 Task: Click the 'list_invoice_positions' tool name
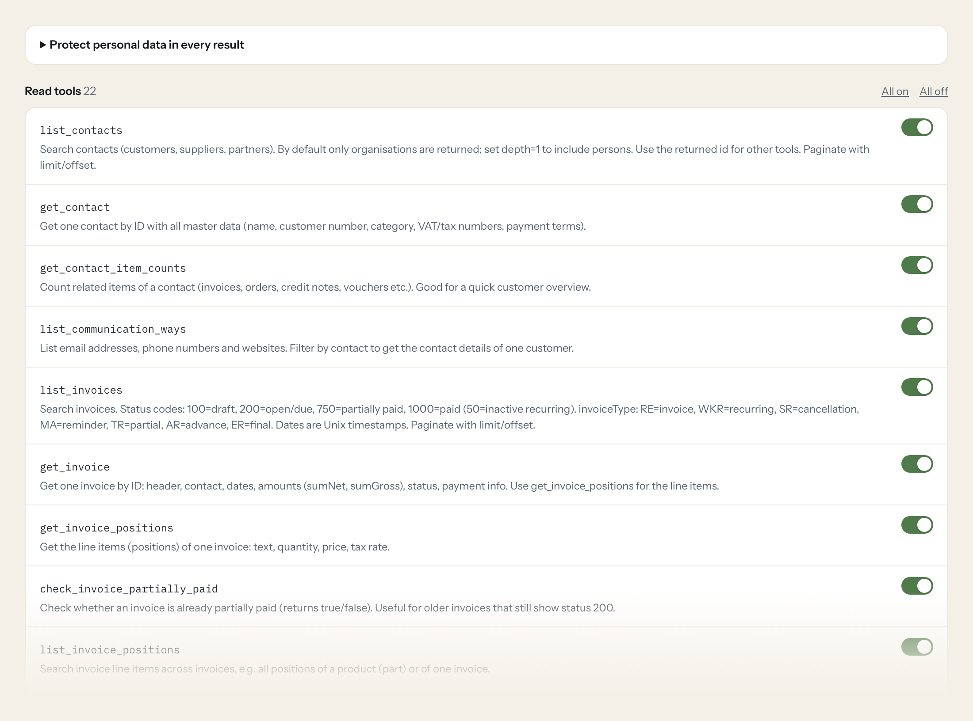point(110,650)
